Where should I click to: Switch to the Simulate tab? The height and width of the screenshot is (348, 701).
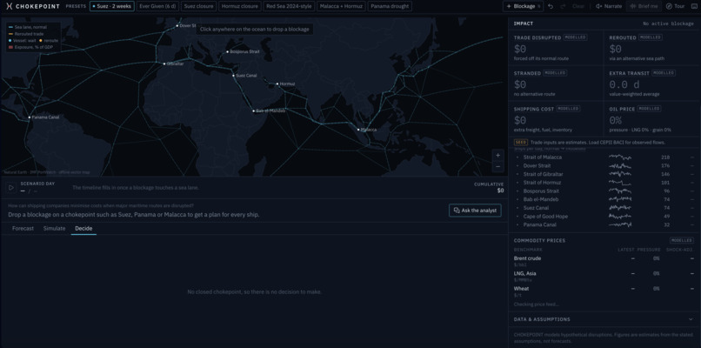coord(54,228)
